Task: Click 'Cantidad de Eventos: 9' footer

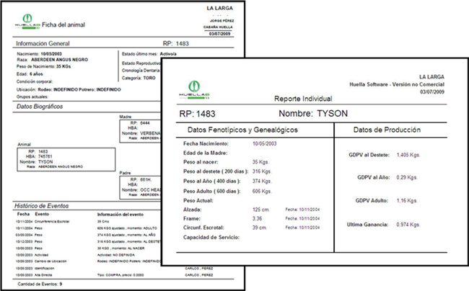Action: point(40,284)
